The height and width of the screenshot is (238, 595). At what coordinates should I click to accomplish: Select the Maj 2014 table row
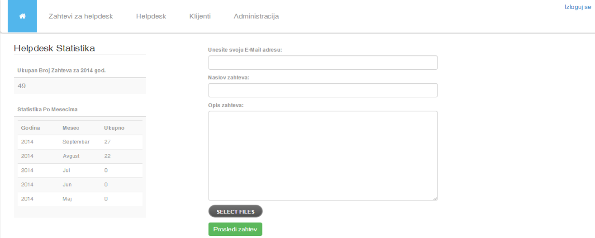(80, 199)
